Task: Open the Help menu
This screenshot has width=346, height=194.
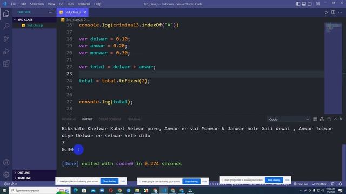Action: [x=97, y=4]
